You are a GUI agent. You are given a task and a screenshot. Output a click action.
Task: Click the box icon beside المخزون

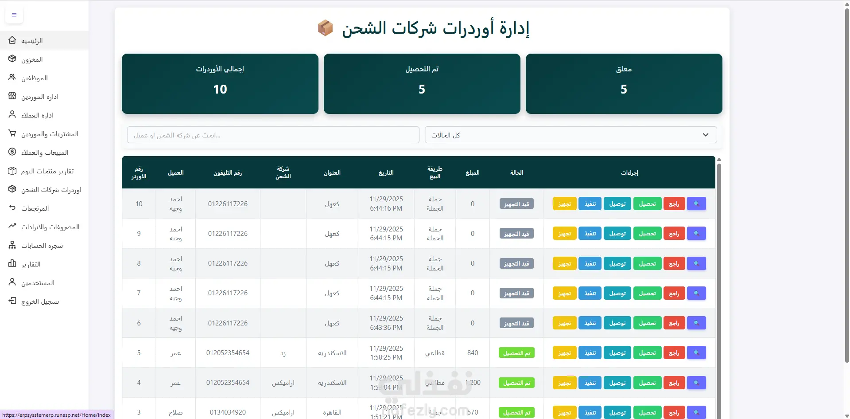[12, 59]
